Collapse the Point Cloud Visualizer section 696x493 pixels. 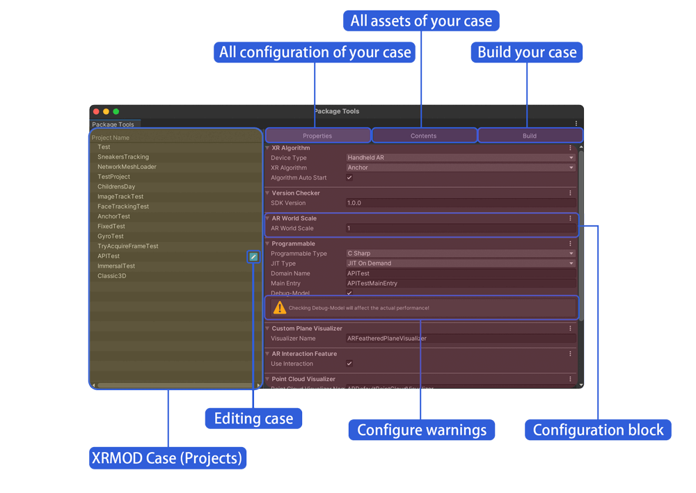pos(267,379)
